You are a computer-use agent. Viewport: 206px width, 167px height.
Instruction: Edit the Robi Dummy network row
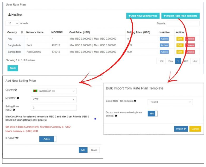(x=179, y=52)
